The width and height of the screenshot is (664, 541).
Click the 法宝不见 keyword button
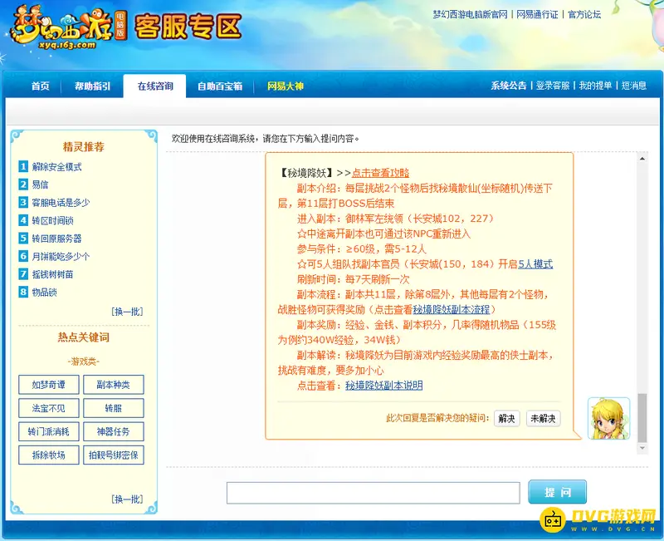pos(49,408)
